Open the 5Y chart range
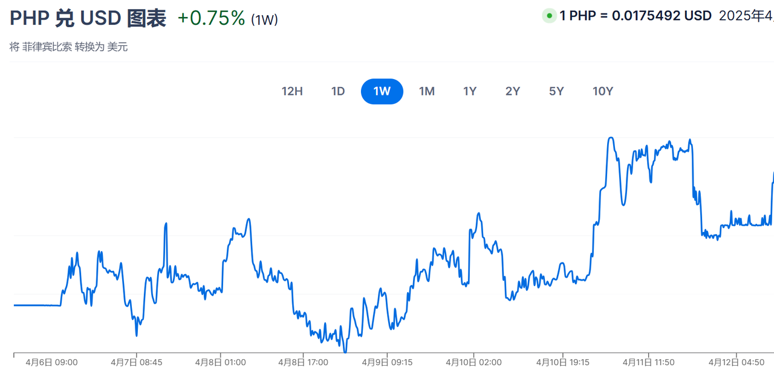This screenshot has width=774, height=373. point(556,91)
